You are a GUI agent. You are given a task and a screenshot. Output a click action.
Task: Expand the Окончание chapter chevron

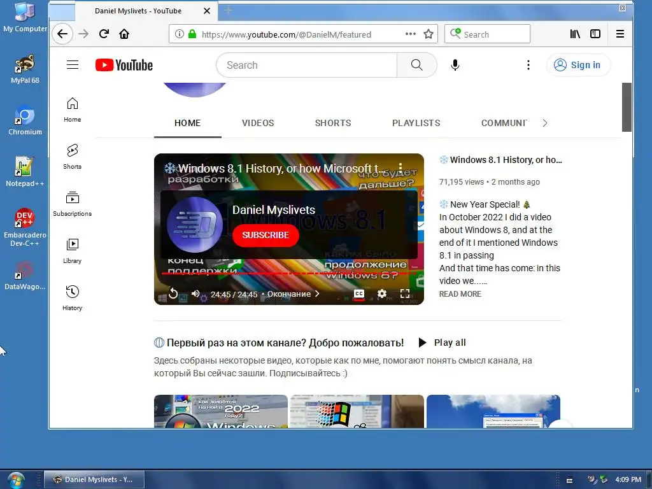(317, 294)
